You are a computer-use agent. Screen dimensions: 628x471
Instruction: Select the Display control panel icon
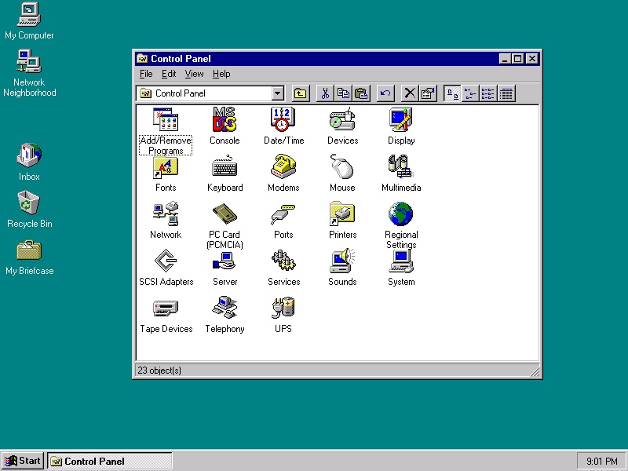pyautogui.click(x=401, y=120)
